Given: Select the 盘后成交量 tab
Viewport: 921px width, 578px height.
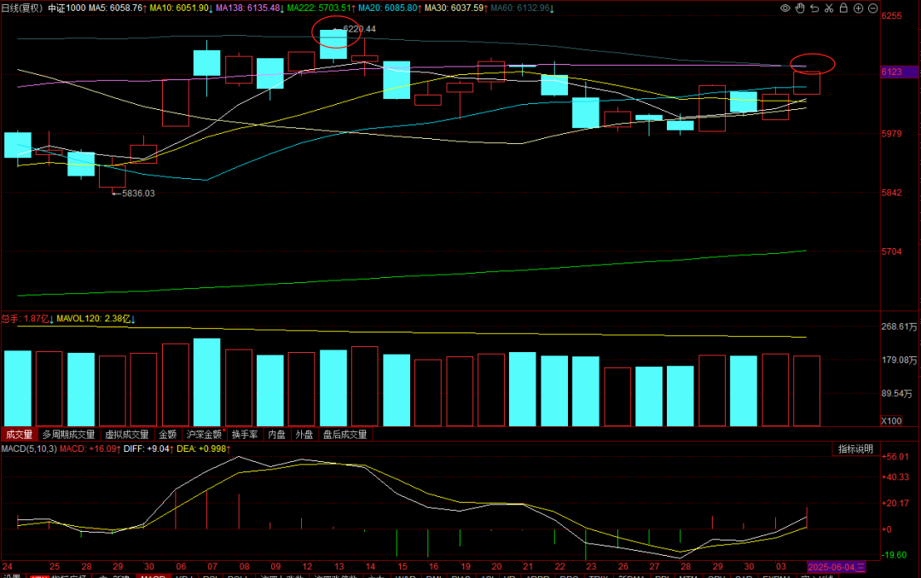Looking at the screenshot, I should pyautogui.click(x=345, y=435).
